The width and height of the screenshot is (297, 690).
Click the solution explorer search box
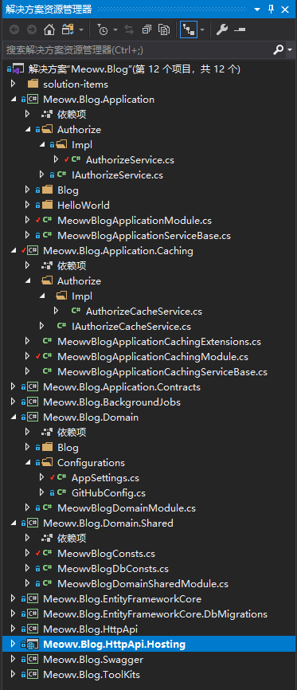pyautogui.click(x=136, y=49)
